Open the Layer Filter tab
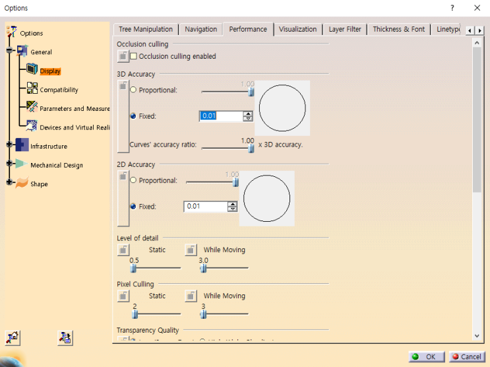This screenshot has width=490, height=367. click(x=345, y=30)
